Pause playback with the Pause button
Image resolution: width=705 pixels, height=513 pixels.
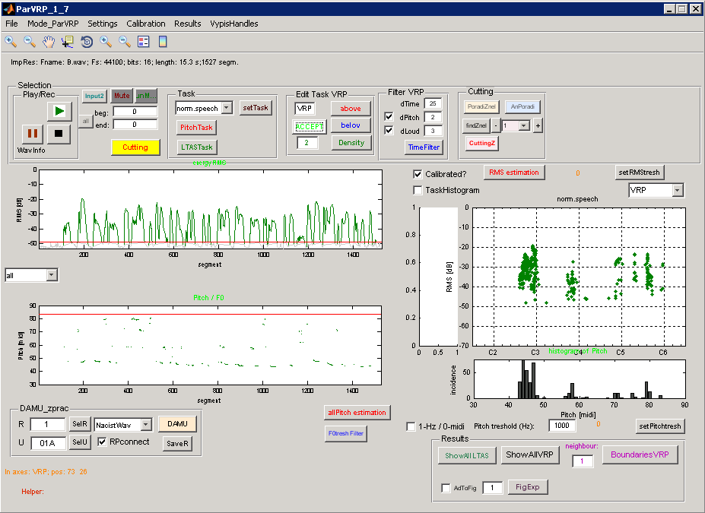tap(33, 134)
